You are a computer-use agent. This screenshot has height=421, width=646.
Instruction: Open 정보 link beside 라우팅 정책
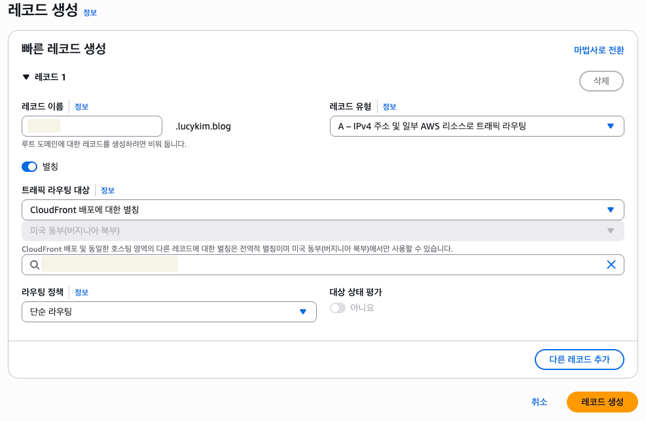[x=81, y=292]
